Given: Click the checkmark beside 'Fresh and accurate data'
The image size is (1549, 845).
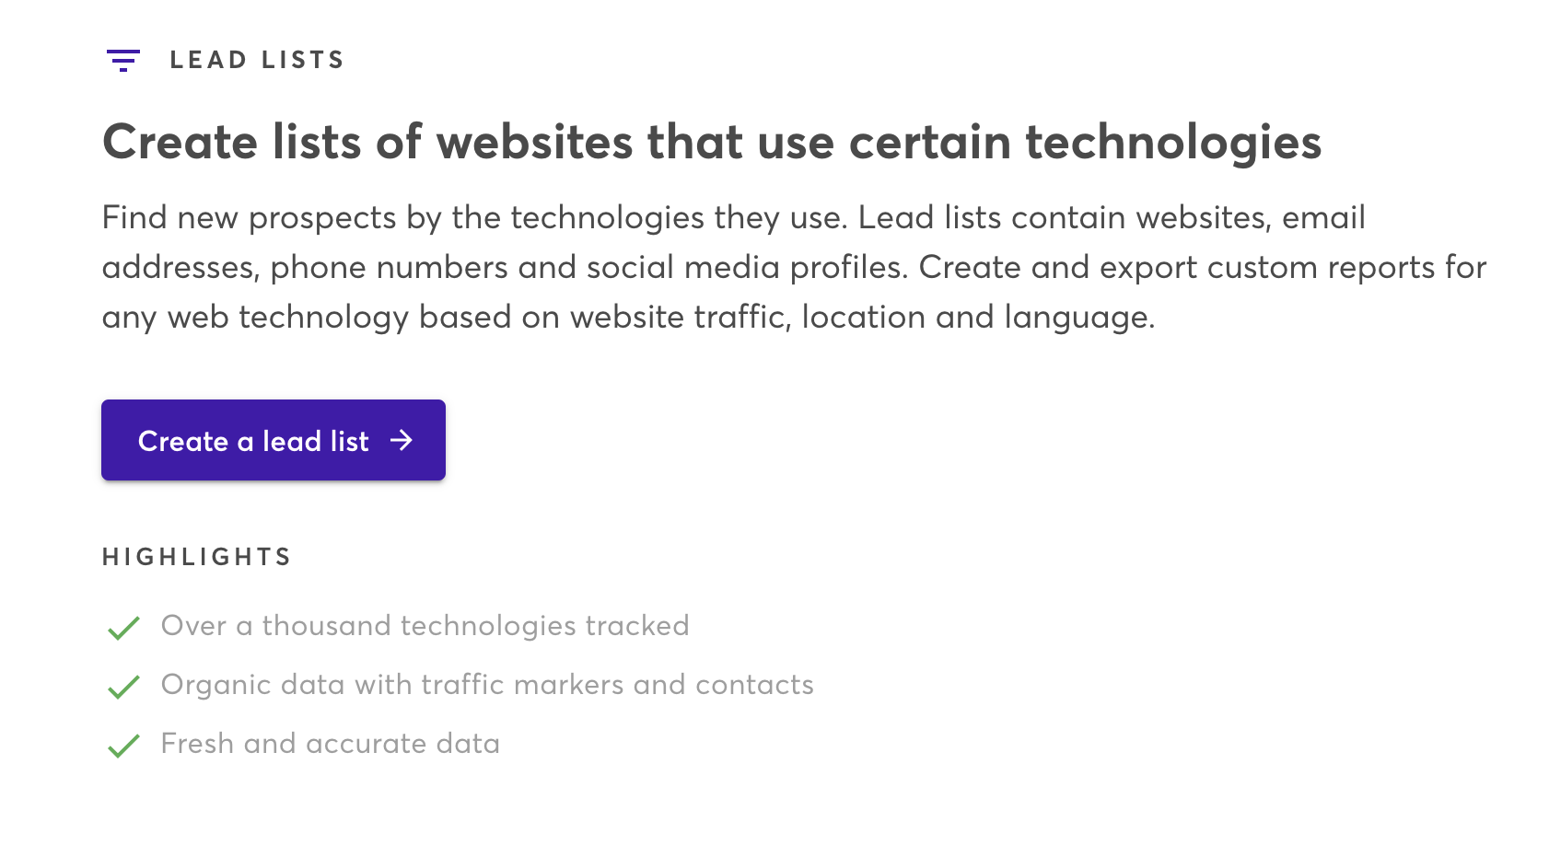Looking at the screenshot, I should tap(123, 746).
